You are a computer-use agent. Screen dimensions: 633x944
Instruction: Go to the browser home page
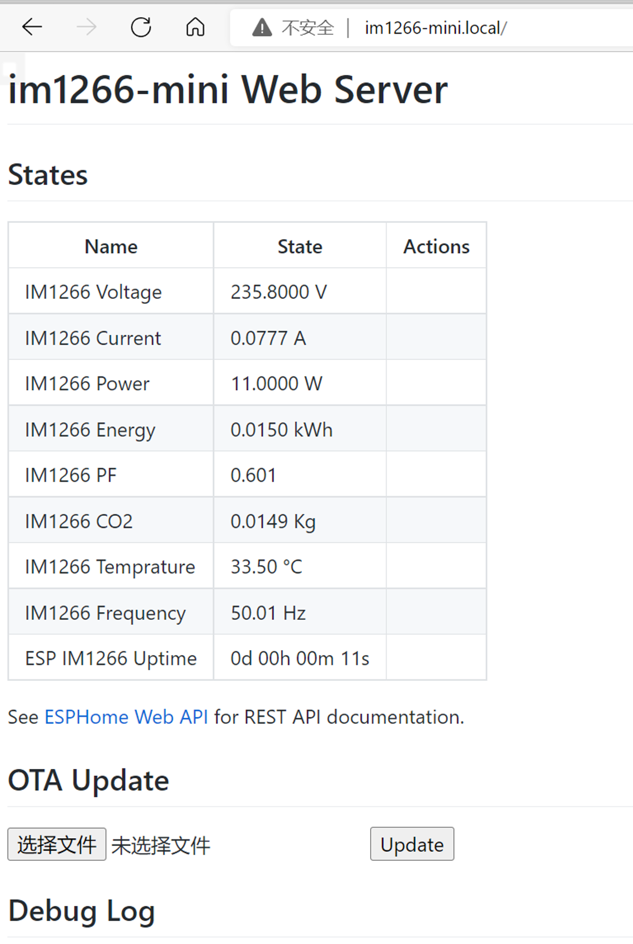[195, 27]
